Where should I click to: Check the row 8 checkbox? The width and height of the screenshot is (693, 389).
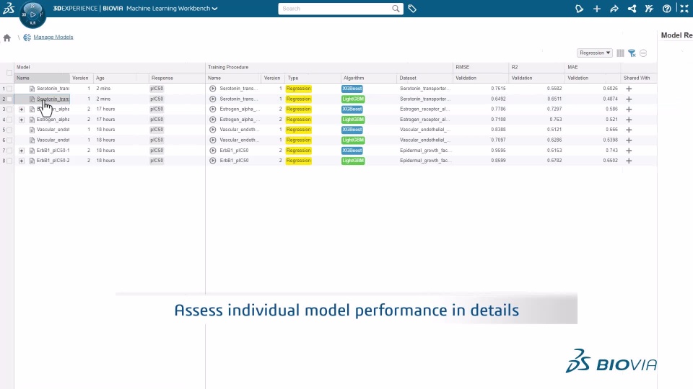[9, 161]
